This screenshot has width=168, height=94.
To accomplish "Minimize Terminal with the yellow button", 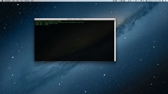I will (x=37, y=19).
